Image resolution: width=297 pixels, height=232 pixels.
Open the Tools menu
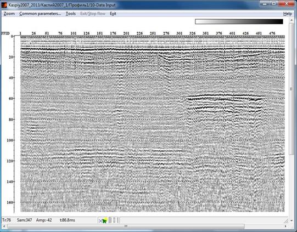pos(71,14)
